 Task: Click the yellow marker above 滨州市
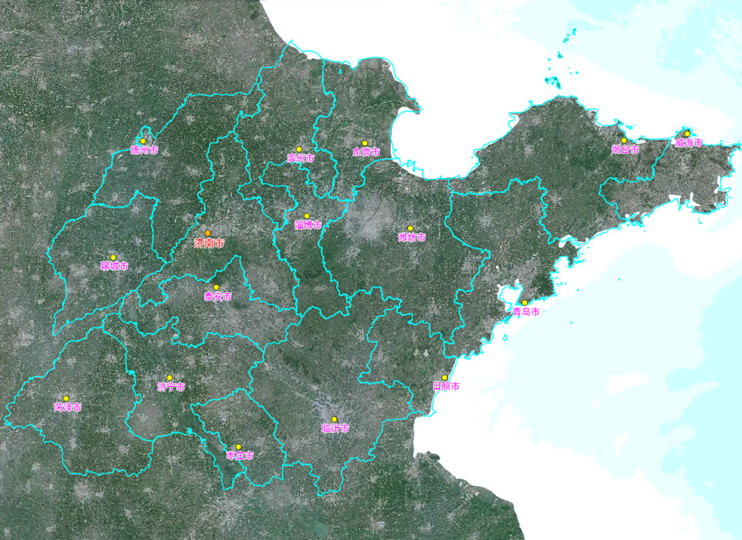(298, 149)
